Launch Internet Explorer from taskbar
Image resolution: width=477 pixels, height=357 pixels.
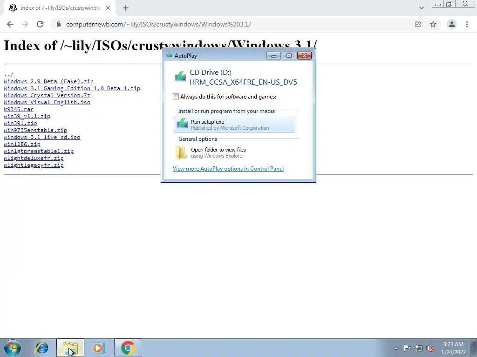[41, 348]
